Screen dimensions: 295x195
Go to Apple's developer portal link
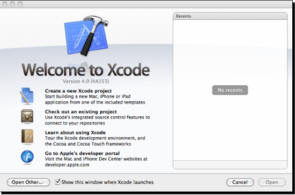coord(82,154)
